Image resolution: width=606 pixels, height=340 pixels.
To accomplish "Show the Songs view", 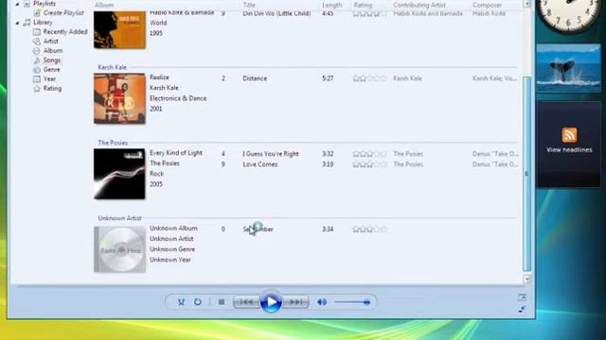I will 52,60.
